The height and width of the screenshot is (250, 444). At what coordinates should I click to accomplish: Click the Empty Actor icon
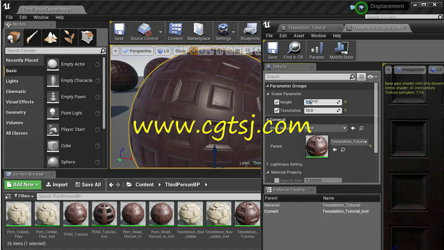[x=53, y=64]
